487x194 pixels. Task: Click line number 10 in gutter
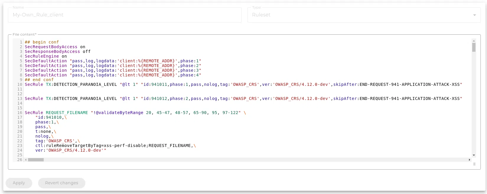[20, 84]
